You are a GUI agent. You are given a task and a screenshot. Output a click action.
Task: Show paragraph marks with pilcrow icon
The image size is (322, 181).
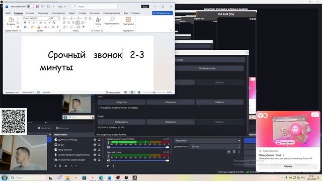click(x=84, y=27)
